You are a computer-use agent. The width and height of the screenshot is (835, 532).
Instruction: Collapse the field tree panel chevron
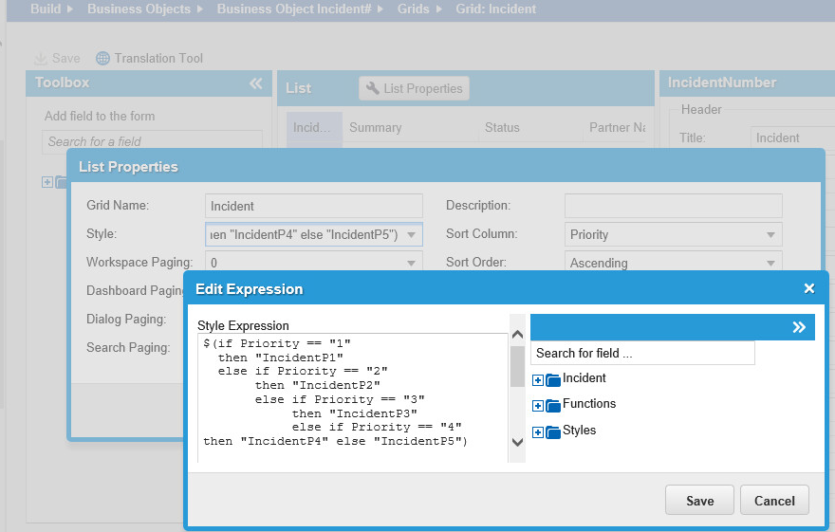(x=799, y=327)
